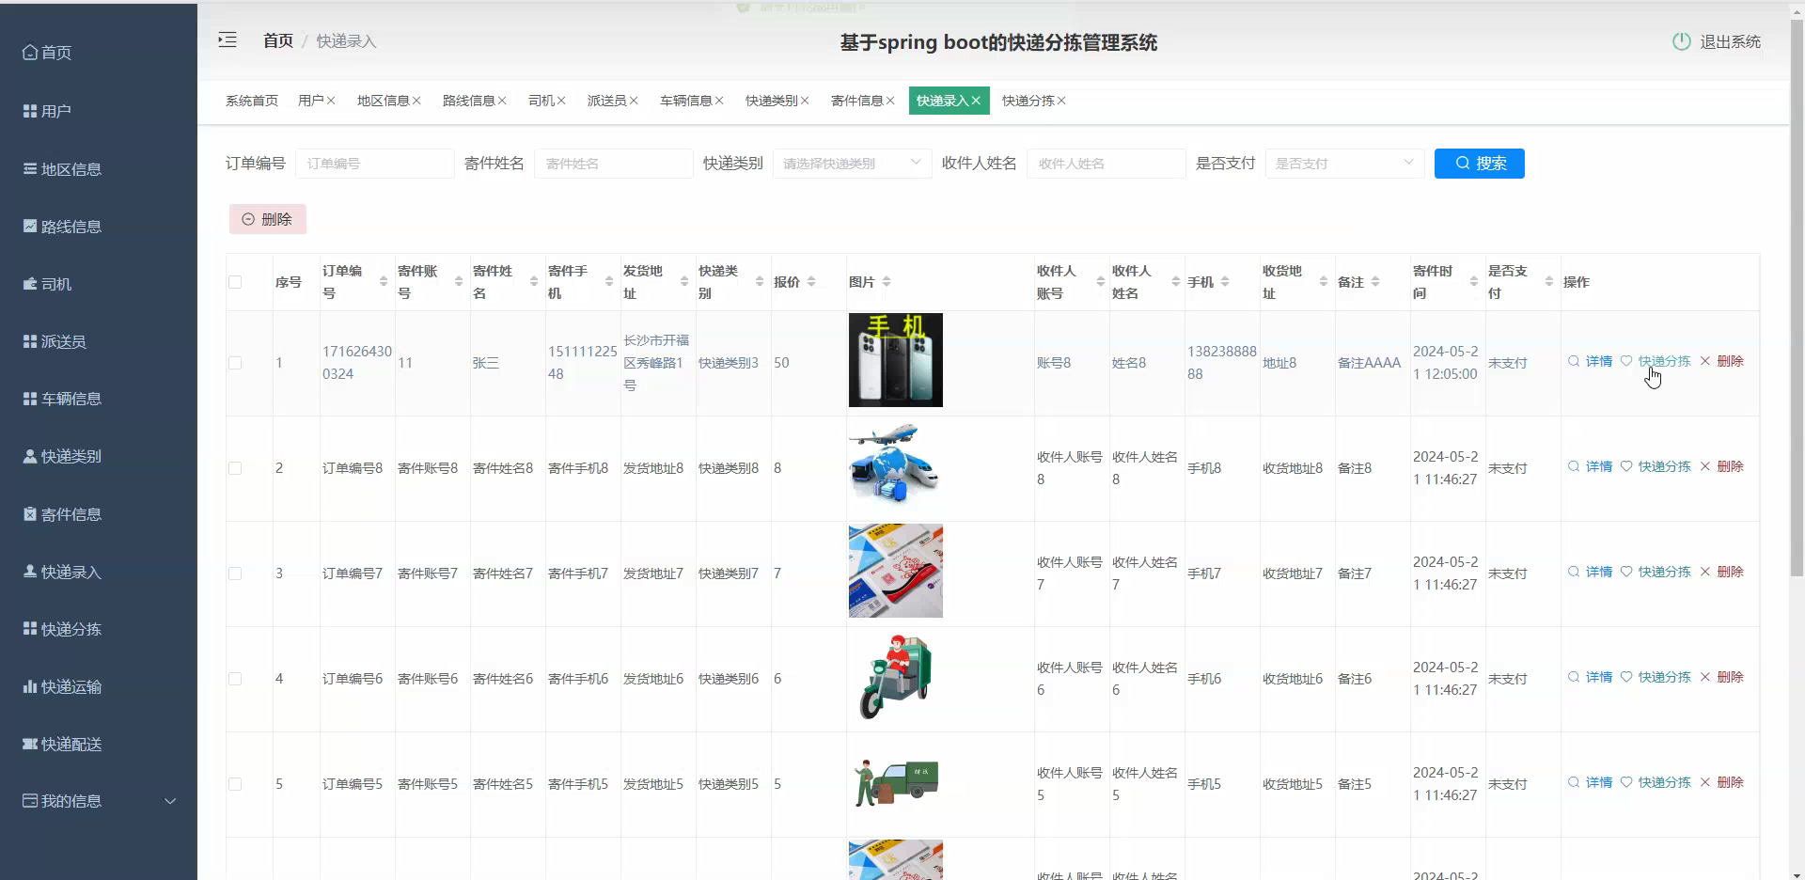Check the checkbox for 订单编号7 row
The width and height of the screenshot is (1805, 880).
235,574
